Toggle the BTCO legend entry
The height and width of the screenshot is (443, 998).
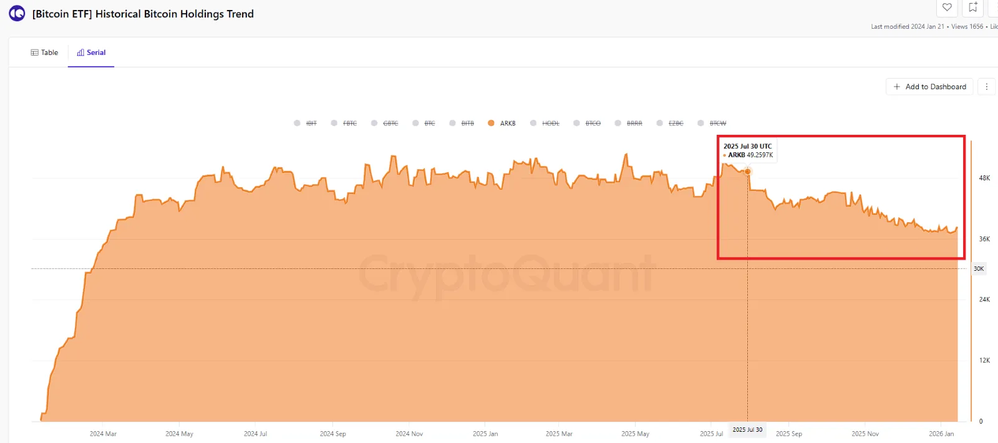(x=593, y=124)
